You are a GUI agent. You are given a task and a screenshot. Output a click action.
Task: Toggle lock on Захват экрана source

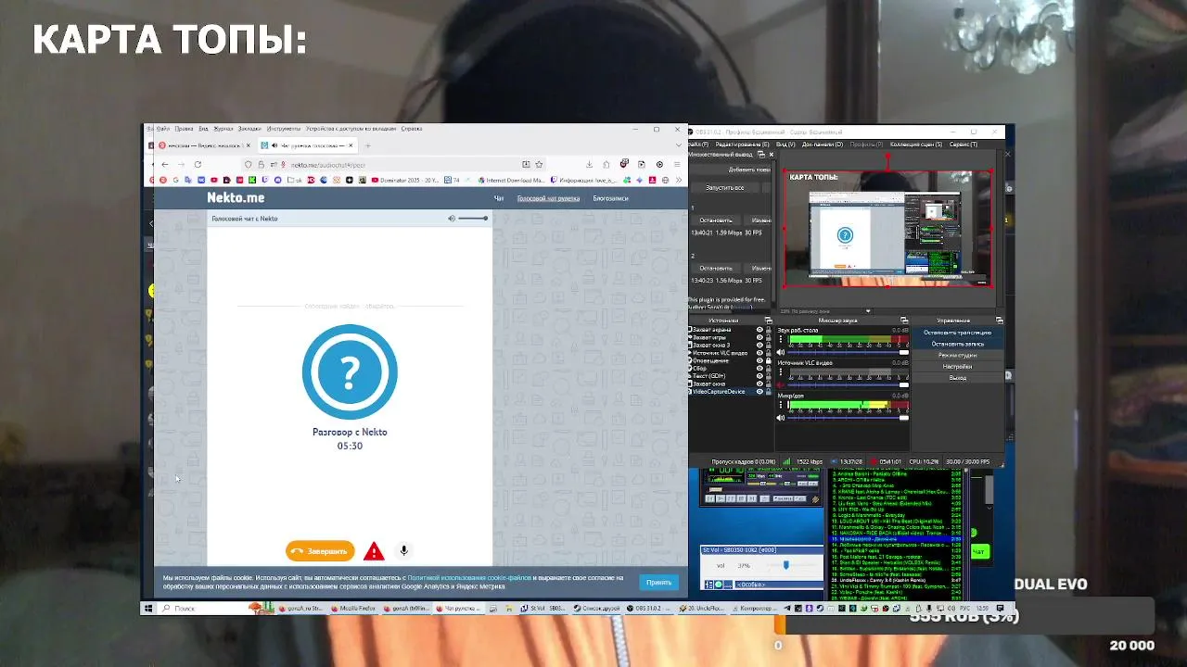[x=769, y=330]
